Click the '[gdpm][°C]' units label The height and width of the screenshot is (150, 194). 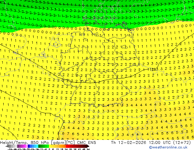63,143
